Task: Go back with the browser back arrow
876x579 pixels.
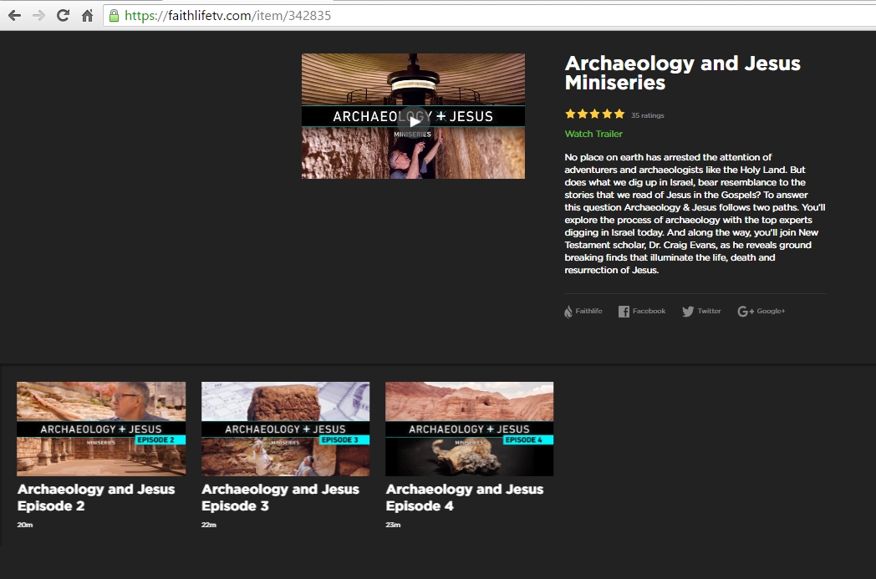Action: tap(14, 16)
